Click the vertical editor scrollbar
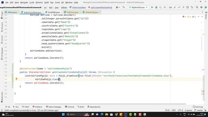 [204, 88]
